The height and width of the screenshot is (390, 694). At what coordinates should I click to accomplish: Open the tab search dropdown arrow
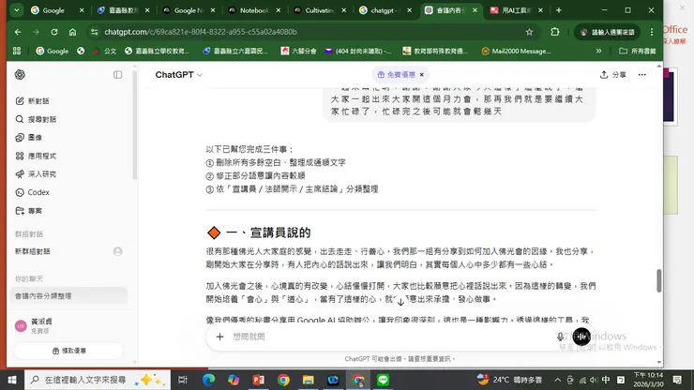[x=16, y=10]
